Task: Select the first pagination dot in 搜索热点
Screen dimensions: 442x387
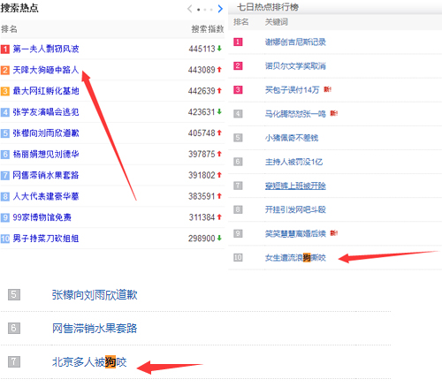Action: tap(199, 10)
